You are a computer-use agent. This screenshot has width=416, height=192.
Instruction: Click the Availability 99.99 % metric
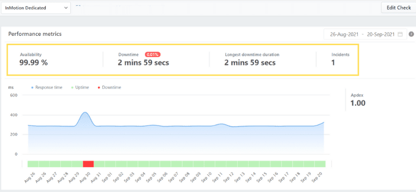coord(33,63)
